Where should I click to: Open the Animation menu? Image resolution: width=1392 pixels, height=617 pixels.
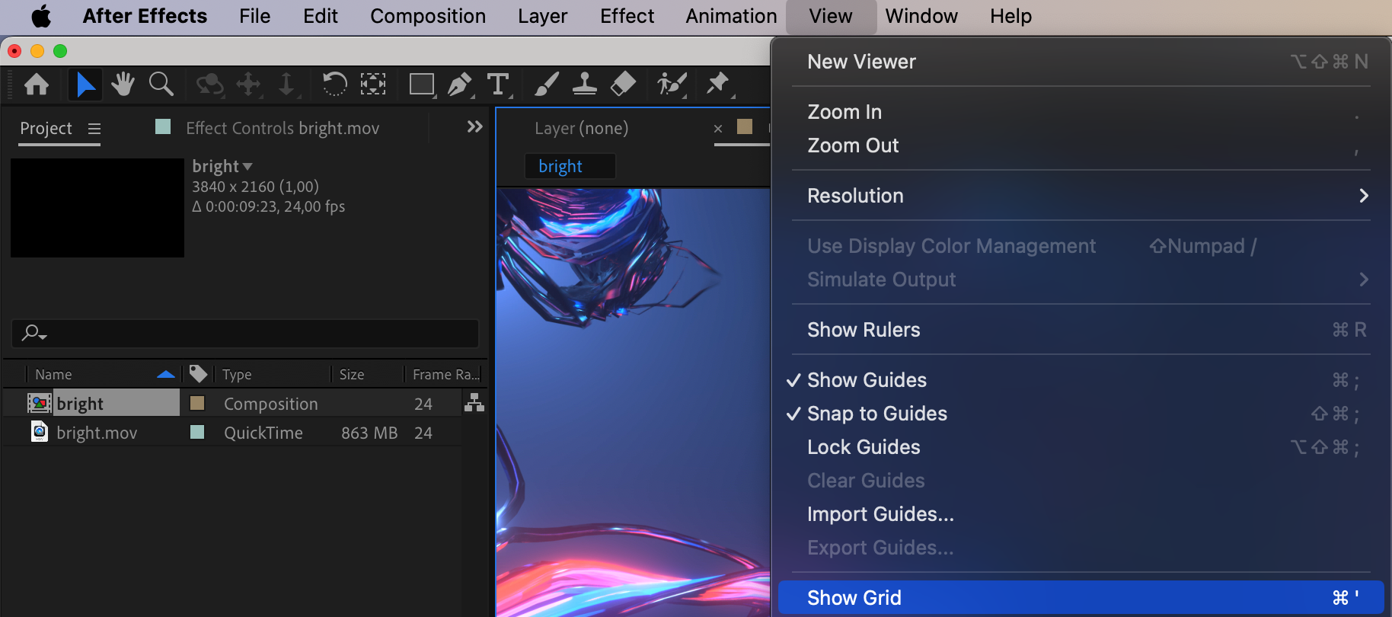pyautogui.click(x=732, y=16)
